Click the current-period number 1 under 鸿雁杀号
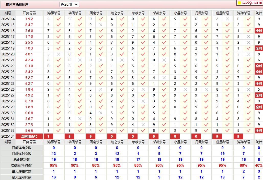 48,136
